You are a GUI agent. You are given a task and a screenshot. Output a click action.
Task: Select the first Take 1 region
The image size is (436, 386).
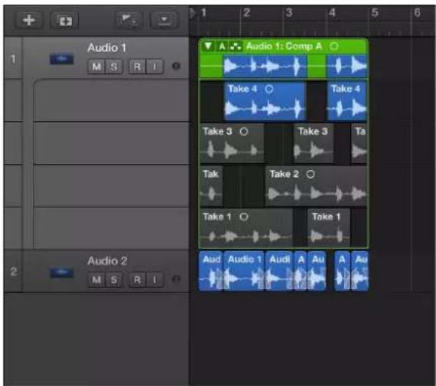coord(246,227)
